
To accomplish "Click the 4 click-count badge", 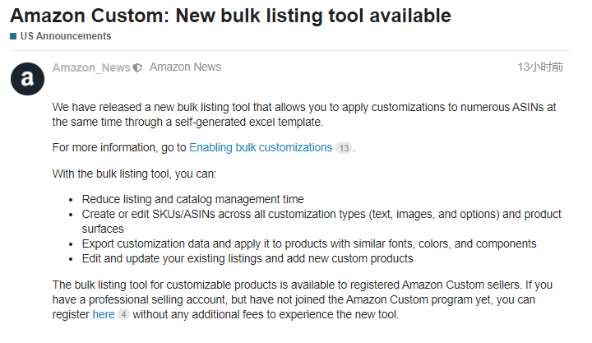I will tap(123, 314).
